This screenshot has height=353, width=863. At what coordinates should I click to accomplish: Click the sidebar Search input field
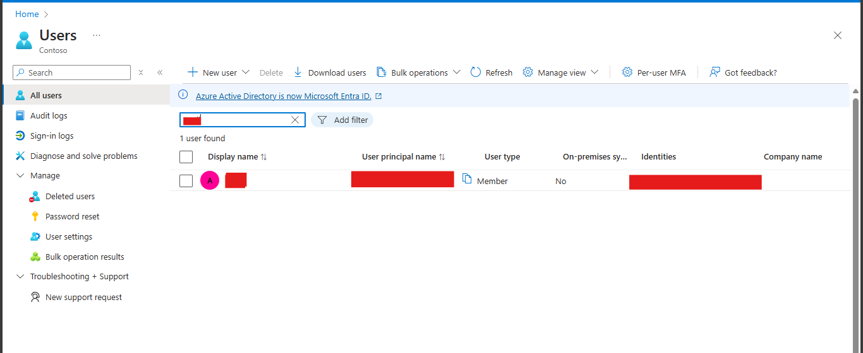point(71,72)
